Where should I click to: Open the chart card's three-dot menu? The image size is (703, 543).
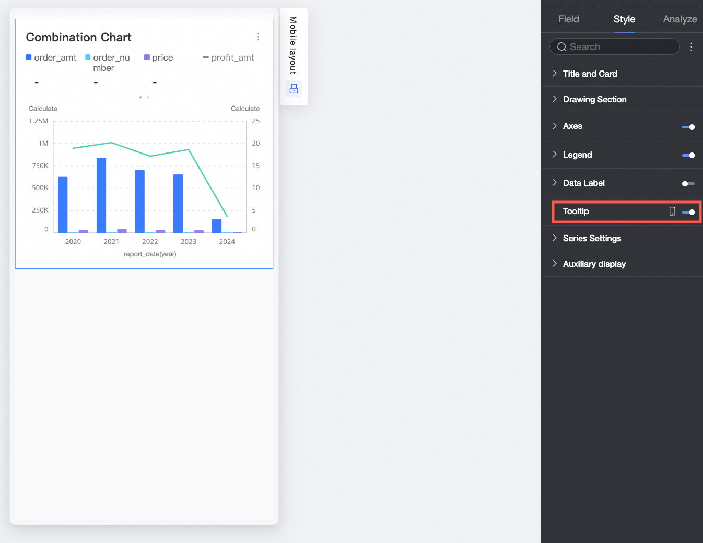[258, 37]
